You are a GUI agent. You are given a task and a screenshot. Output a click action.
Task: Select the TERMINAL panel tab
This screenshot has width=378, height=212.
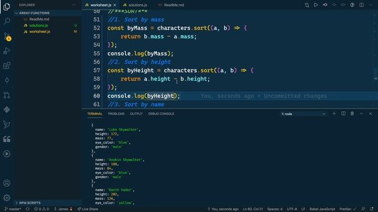point(94,114)
